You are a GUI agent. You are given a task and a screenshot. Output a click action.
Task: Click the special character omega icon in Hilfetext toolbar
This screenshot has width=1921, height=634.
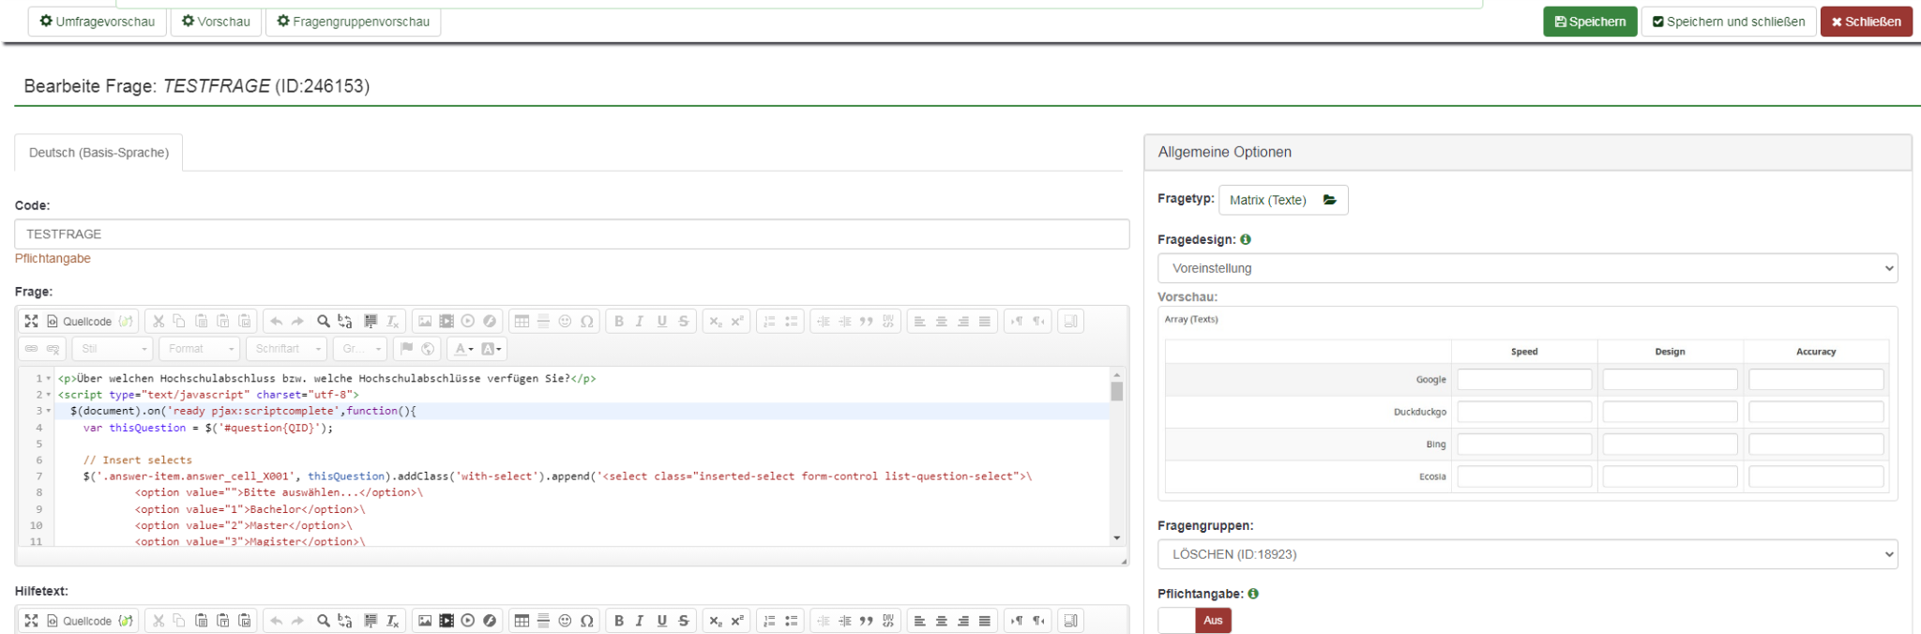click(x=587, y=621)
